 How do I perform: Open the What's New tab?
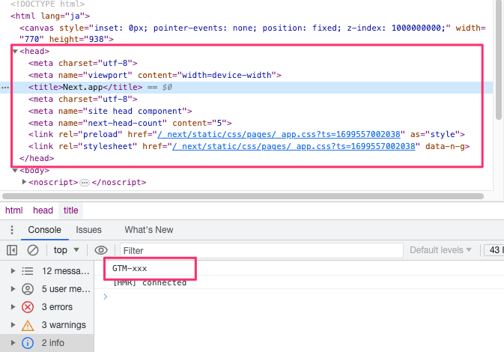(149, 230)
